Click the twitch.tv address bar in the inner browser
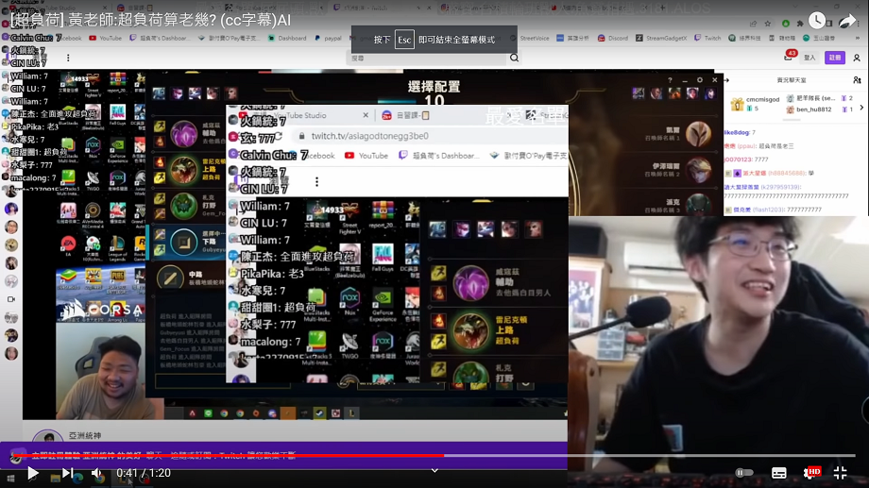Viewport: 869px width, 488px height. pyautogui.click(x=431, y=136)
